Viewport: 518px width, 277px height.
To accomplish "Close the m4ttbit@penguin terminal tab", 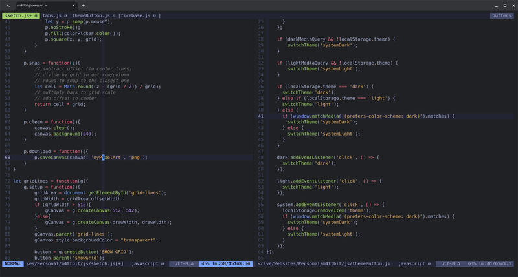I will tap(74, 5).
